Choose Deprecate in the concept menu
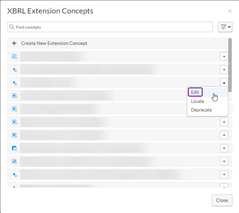The width and height of the screenshot is (239, 213). tap(201, 110)
